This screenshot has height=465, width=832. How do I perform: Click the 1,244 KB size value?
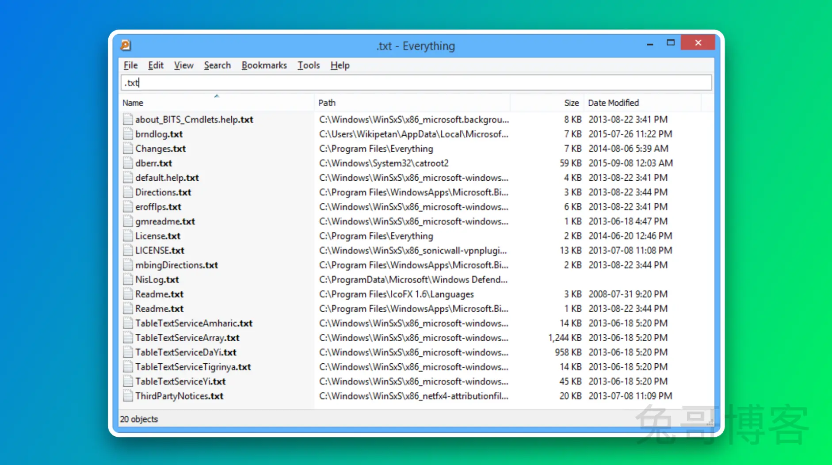pos(565,338)
